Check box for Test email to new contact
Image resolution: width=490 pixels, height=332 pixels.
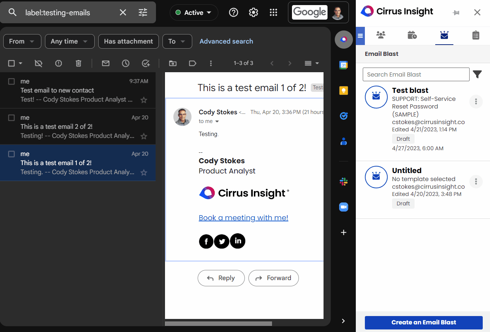click(12, 81)
